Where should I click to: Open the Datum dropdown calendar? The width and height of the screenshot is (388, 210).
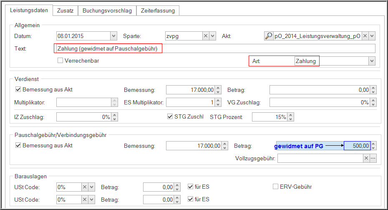(113, 36)
